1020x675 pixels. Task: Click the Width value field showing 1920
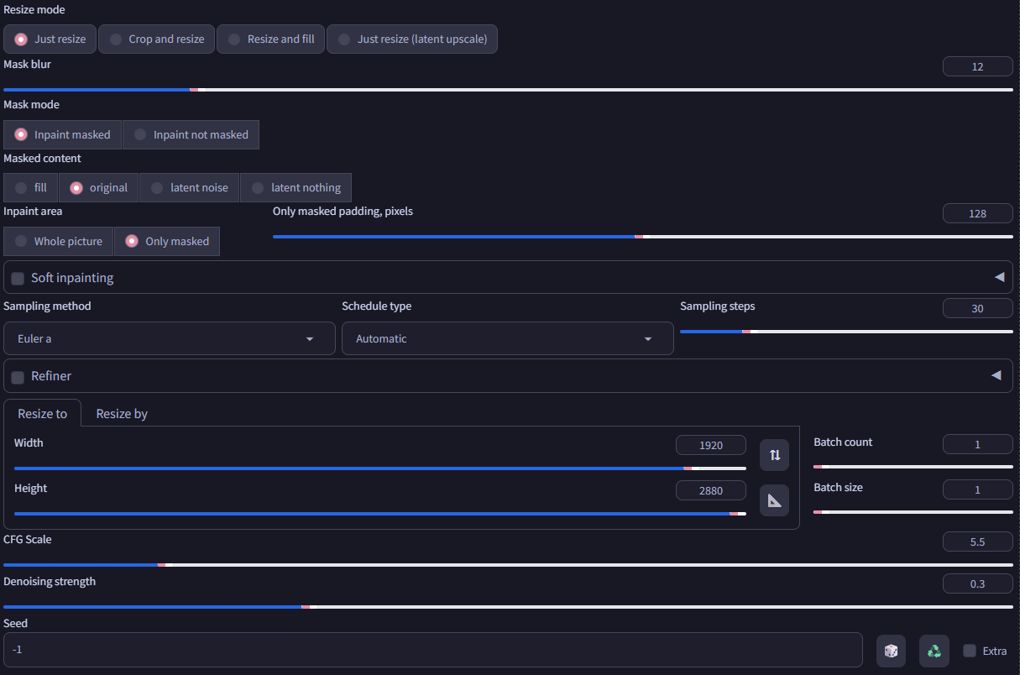click(711, 445)
